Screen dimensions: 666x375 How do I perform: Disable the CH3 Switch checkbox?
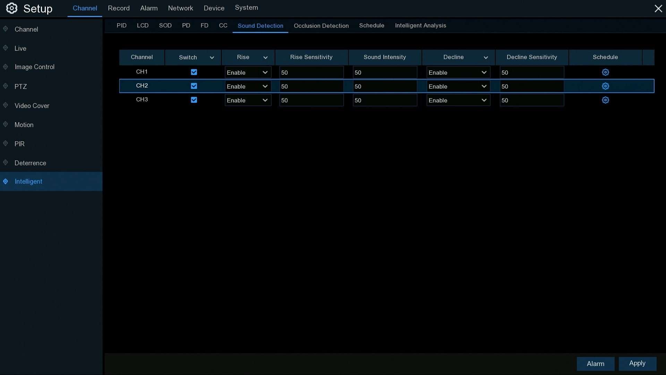point(194,100)
